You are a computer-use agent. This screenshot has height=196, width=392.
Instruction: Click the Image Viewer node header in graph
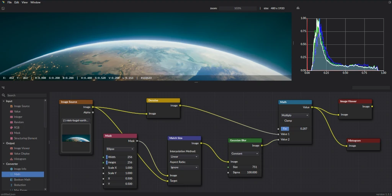pos(355,101)
